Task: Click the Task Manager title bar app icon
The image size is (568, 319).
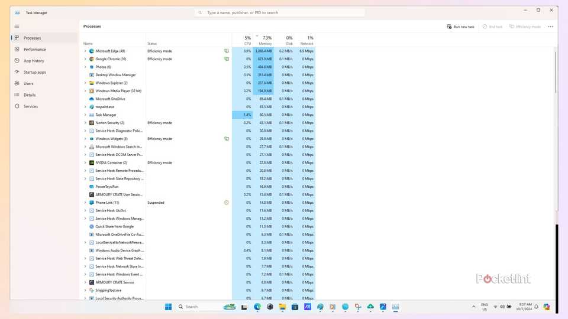Action: (x=17, y=12)
